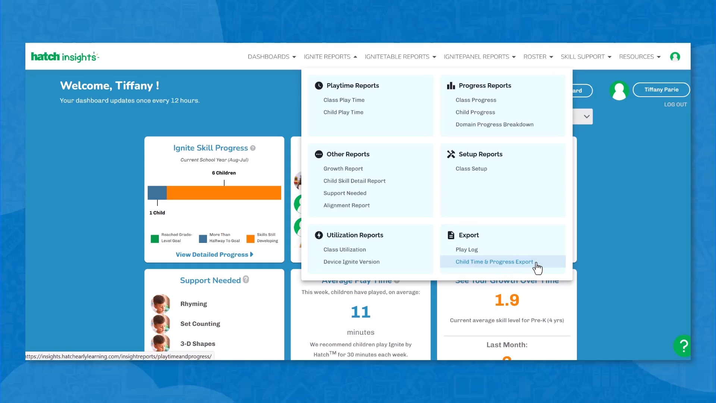Open Support Needed report in menu
This screenshot has width=716, height=403.
tap(345, 193)
